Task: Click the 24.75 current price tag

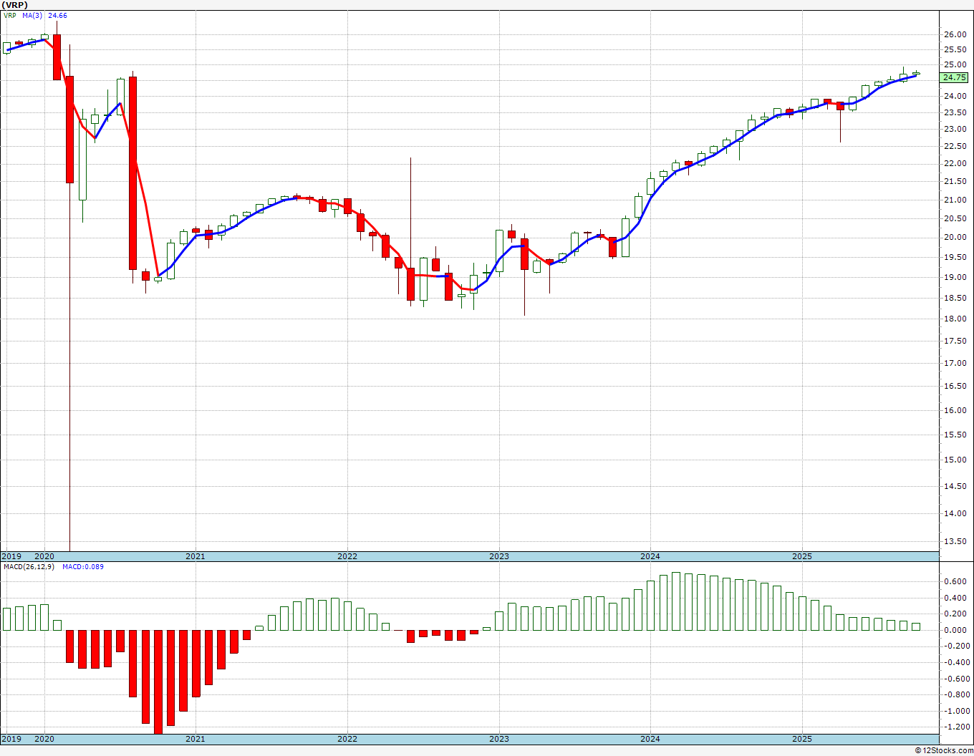Action: 955,77
